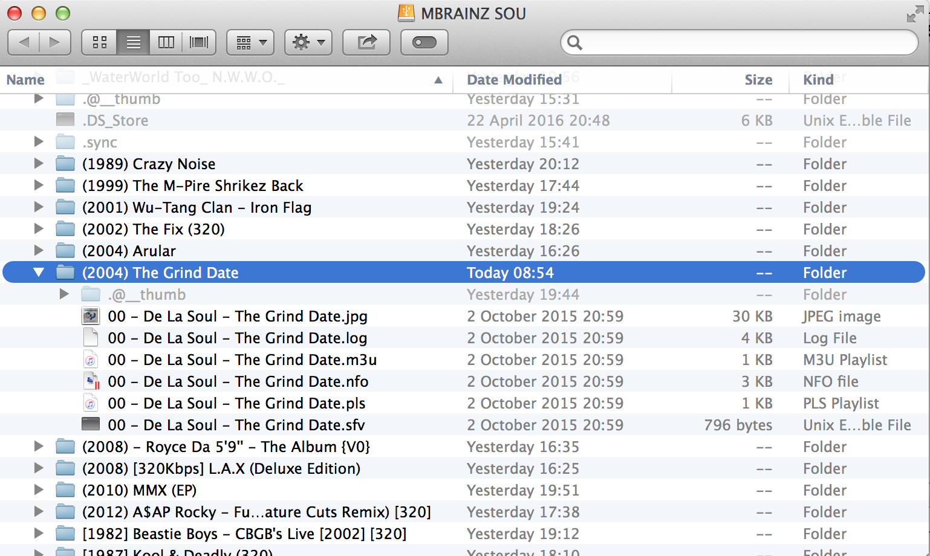930x556 pixels.
Task: Switch to list view
Action: pos(133,42)
